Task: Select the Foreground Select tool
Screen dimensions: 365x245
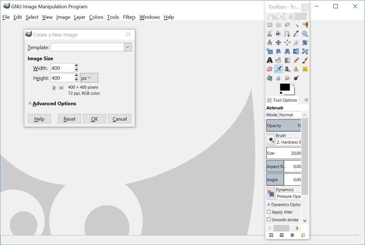Action: pos(278,34)
